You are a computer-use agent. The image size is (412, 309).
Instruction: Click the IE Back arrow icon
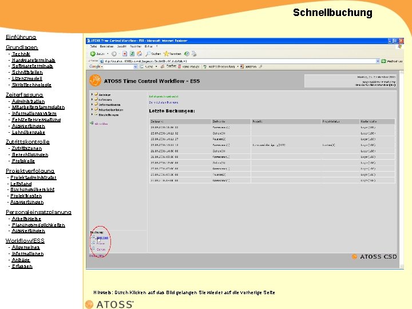93,54
